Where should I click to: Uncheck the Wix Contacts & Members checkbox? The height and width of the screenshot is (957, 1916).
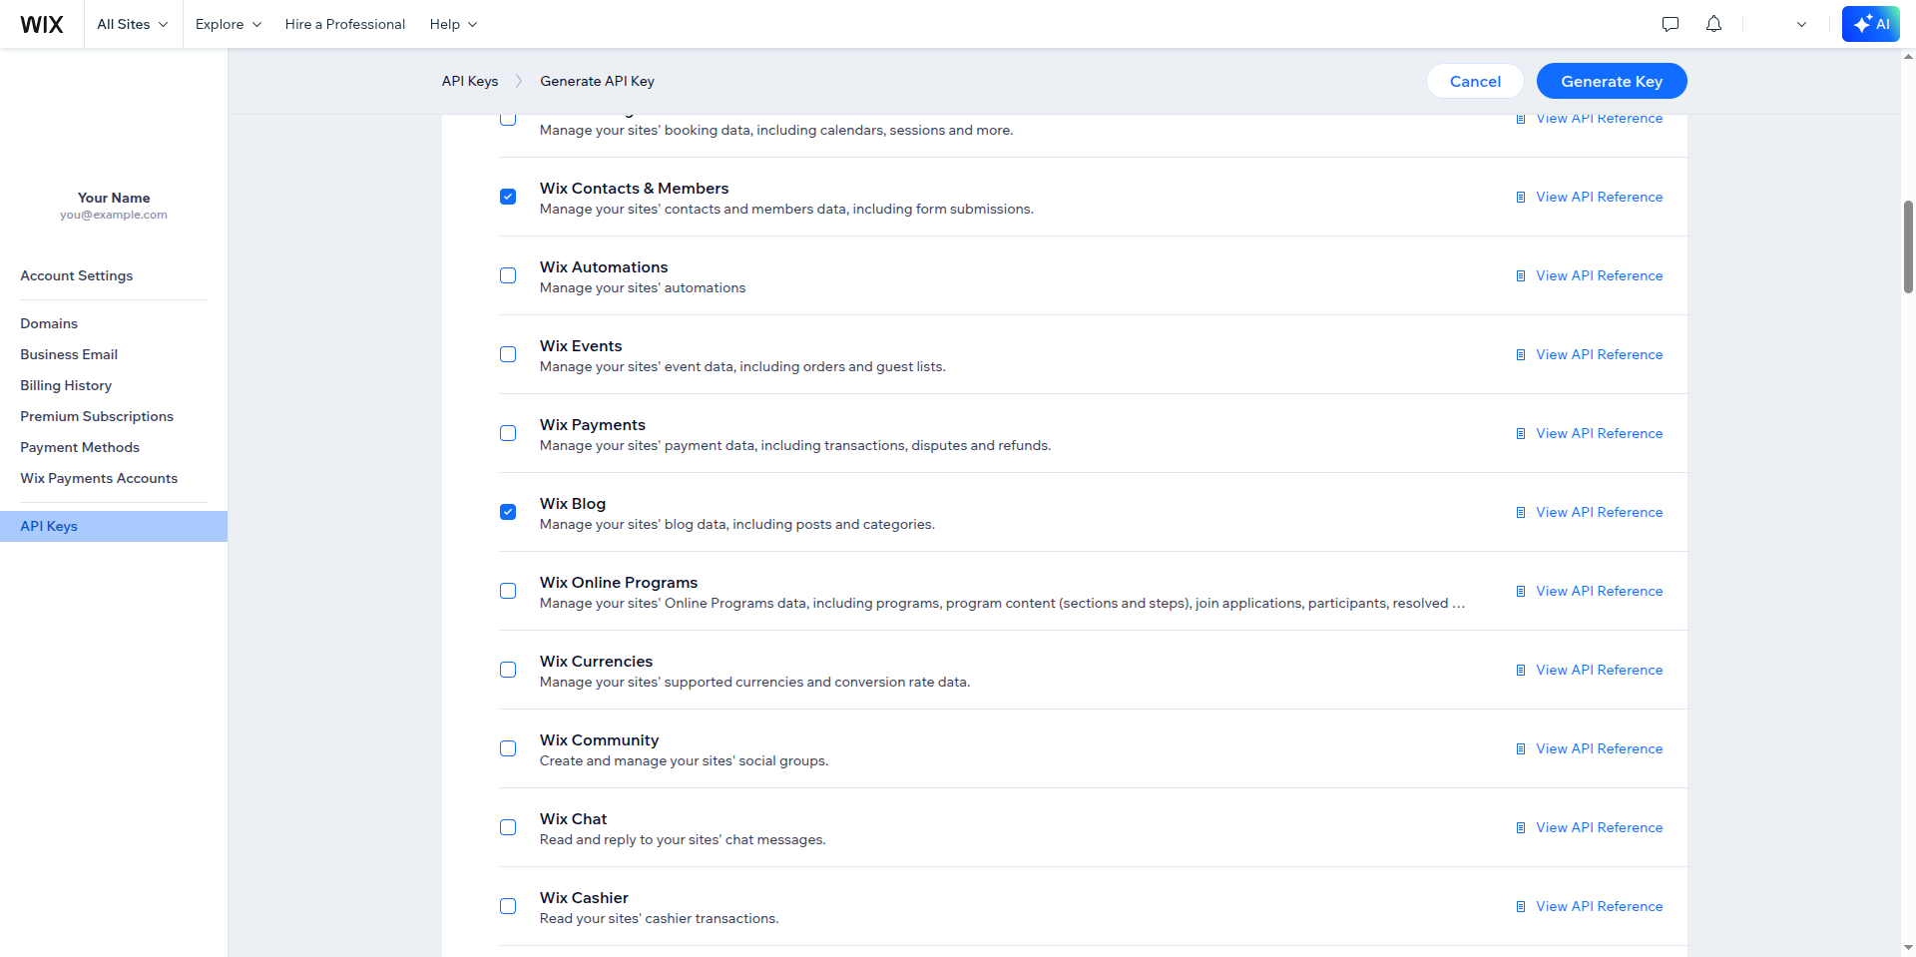tap(508, 197)
